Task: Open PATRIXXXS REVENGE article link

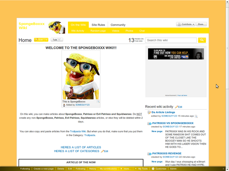Action: (167, 154)
